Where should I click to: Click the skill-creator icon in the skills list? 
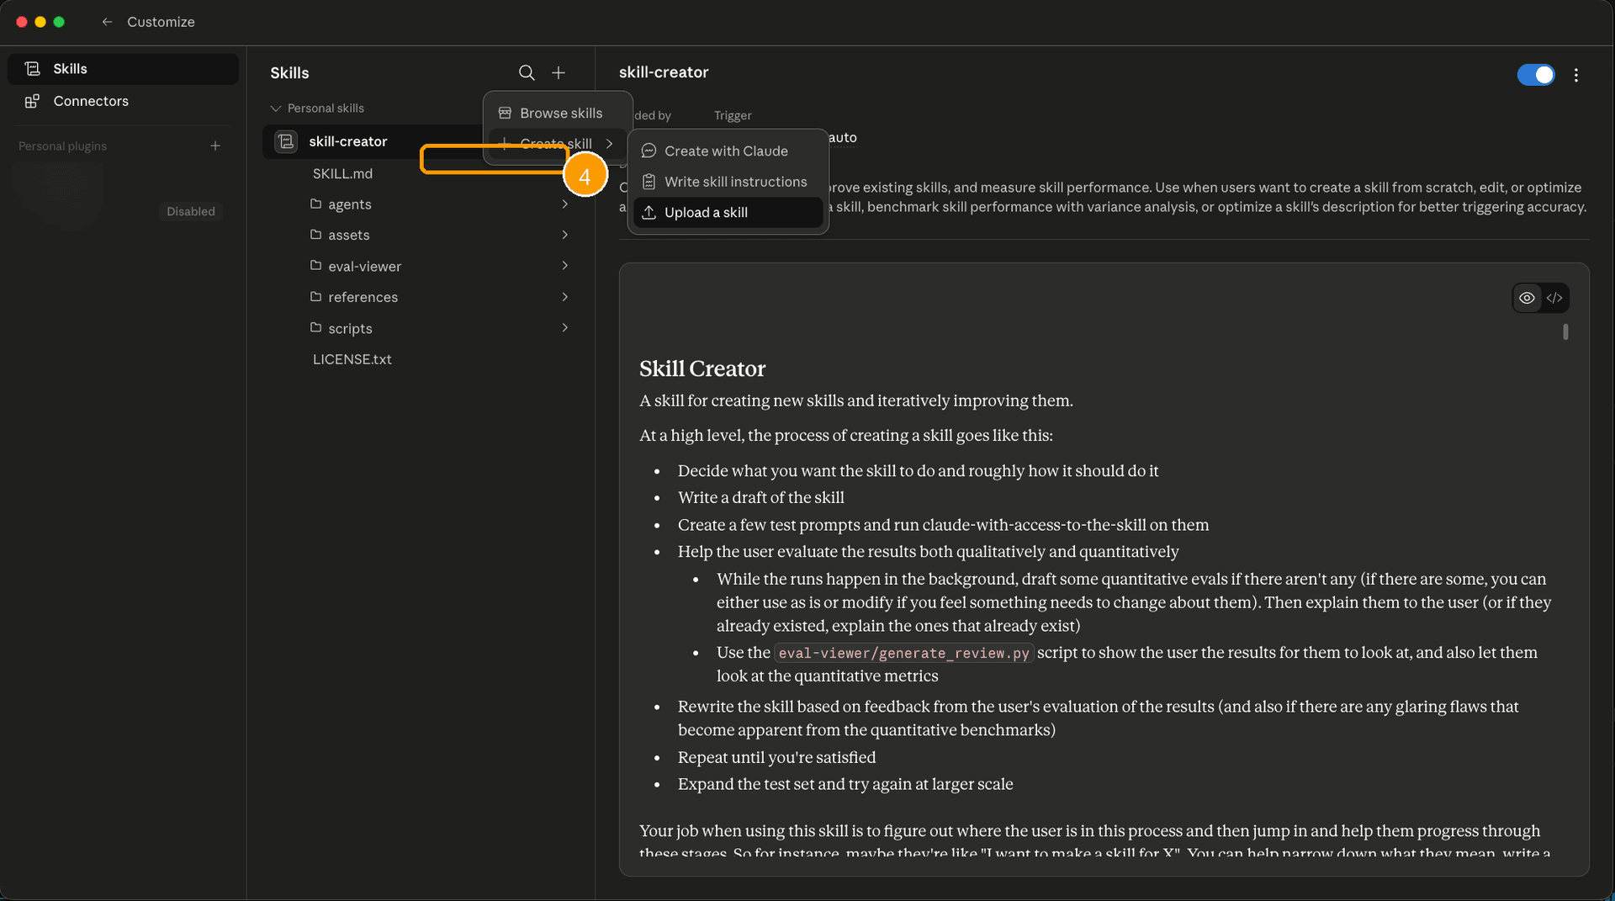[286, 141]
